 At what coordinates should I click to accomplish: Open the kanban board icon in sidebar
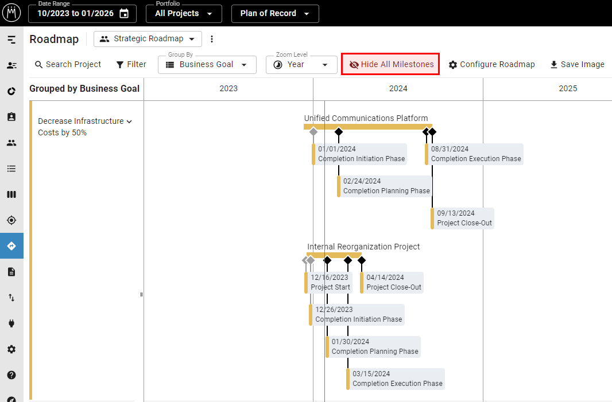(11, 194)
